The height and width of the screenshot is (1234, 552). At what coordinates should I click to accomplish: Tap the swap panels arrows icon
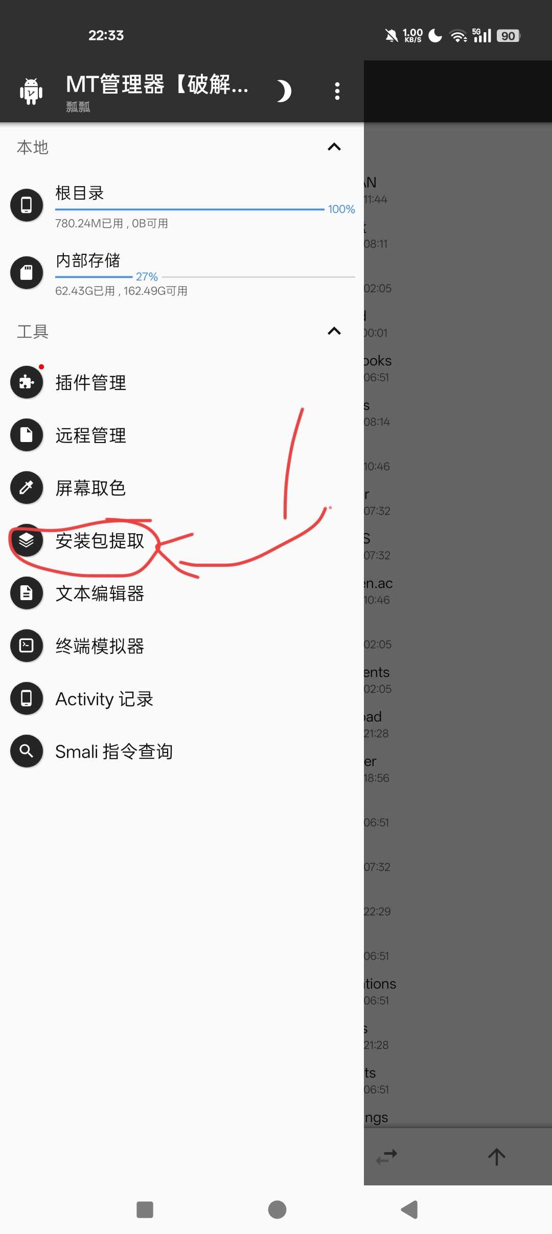pos(386,1157)
